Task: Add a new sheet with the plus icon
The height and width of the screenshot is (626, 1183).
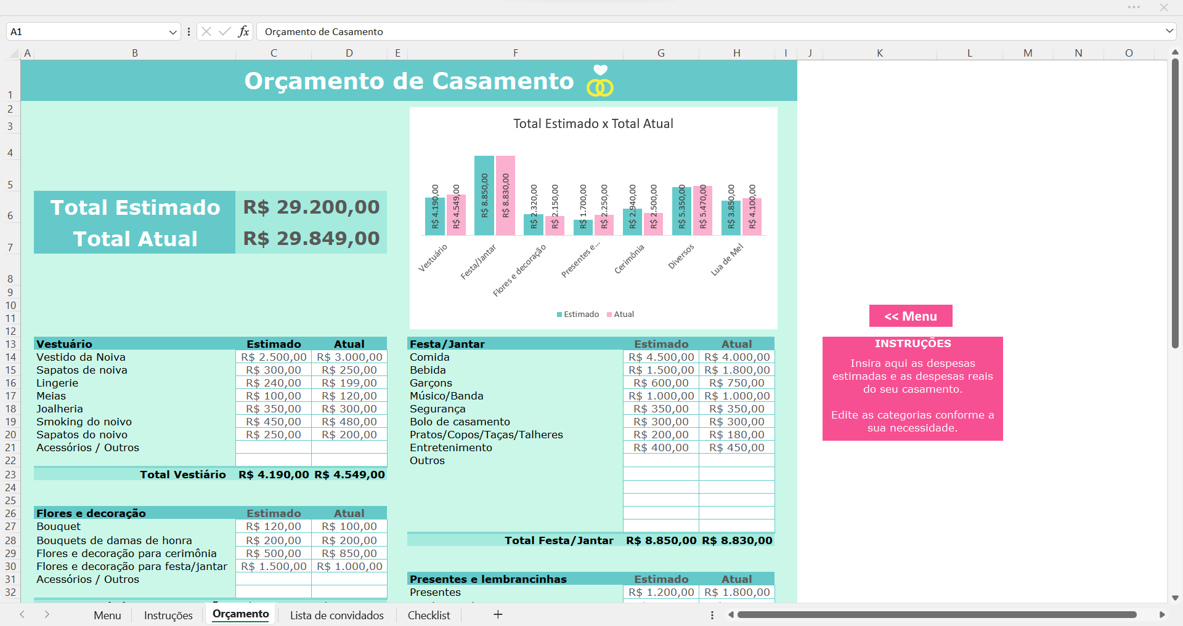Action: (498, 614)
